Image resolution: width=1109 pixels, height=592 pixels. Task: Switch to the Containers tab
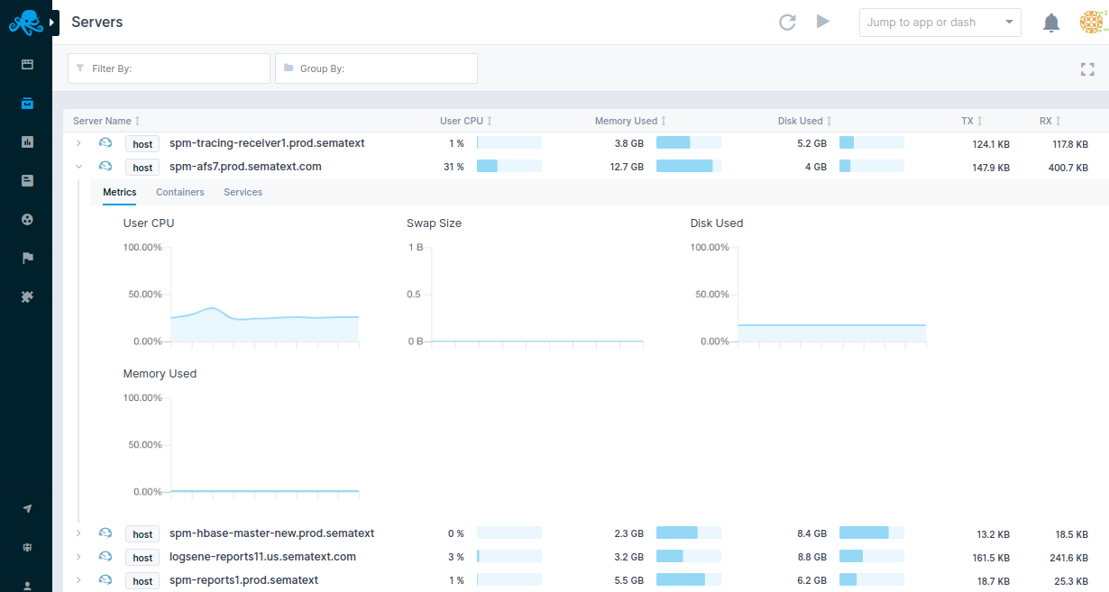[180, 192]
